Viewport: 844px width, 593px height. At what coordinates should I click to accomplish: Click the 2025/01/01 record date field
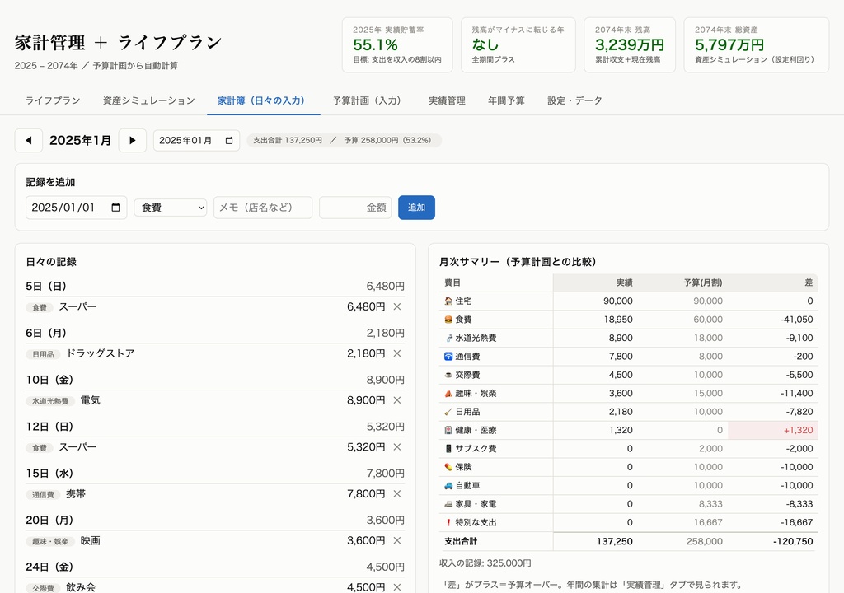tap(77, 208)
